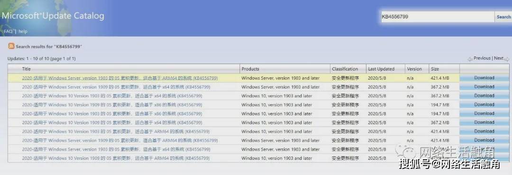Select the 2020/5/8 date in the Server 1903 ARM64 row
This screenshot has height=175, width=512.
377,78
